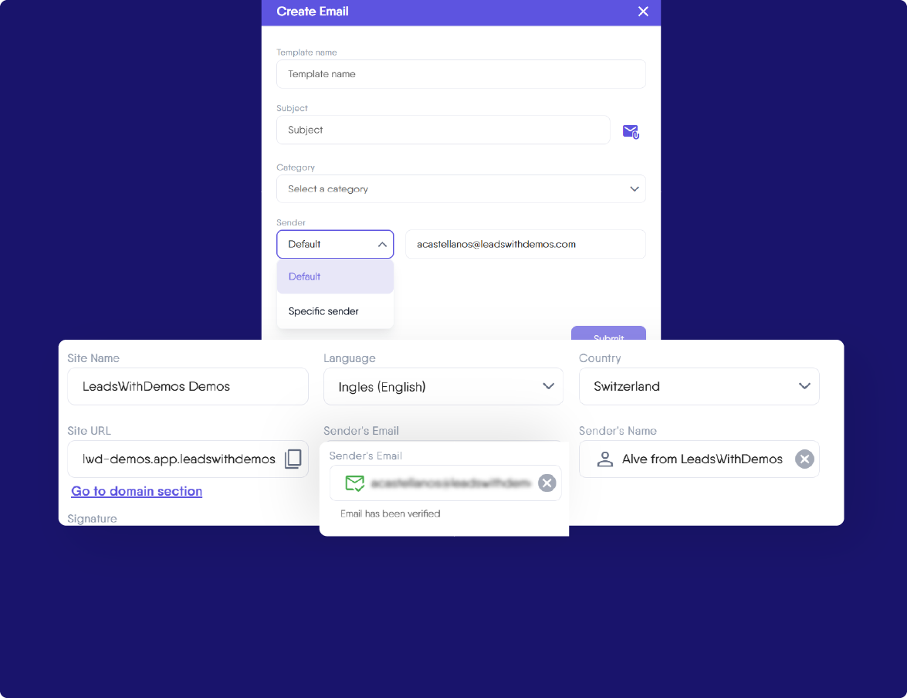Image resolution: width=907 pixels, height=698 pixels.
Task: Click the Submit button
Action: (608, 337)
